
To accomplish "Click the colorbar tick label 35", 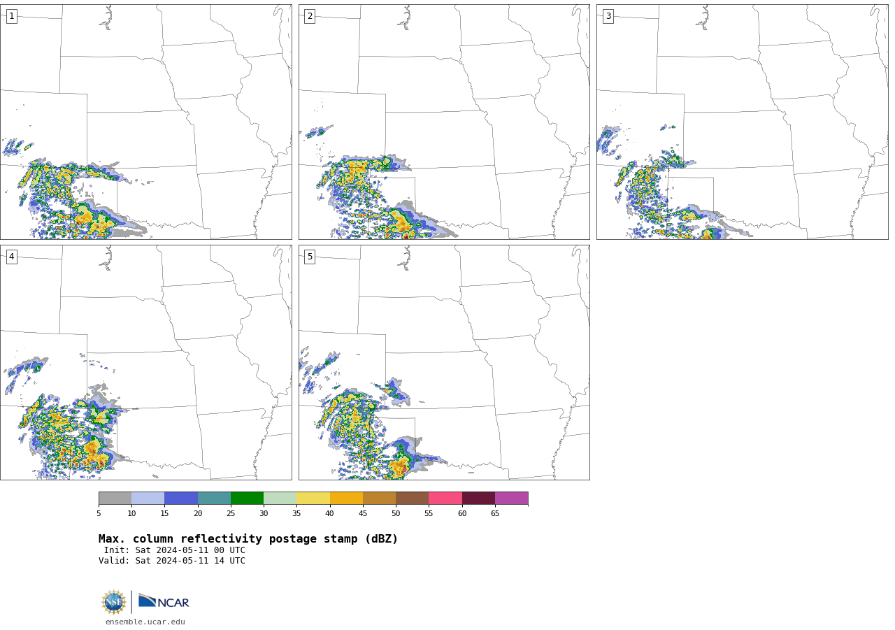I will coord(296,514).
